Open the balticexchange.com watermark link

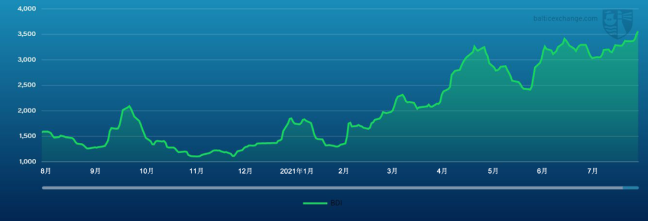click(x=565, y=19)
